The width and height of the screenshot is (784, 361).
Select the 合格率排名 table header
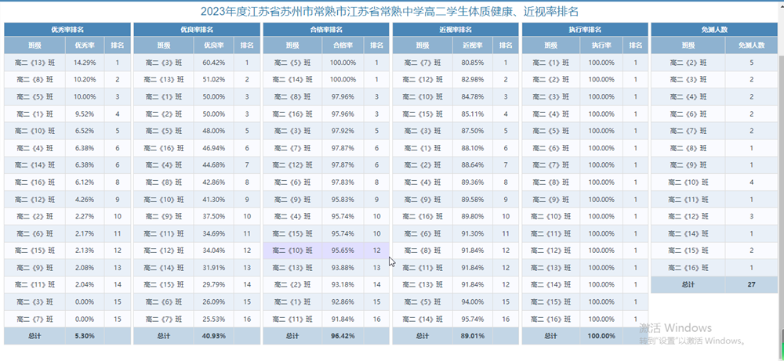(326, 30)
